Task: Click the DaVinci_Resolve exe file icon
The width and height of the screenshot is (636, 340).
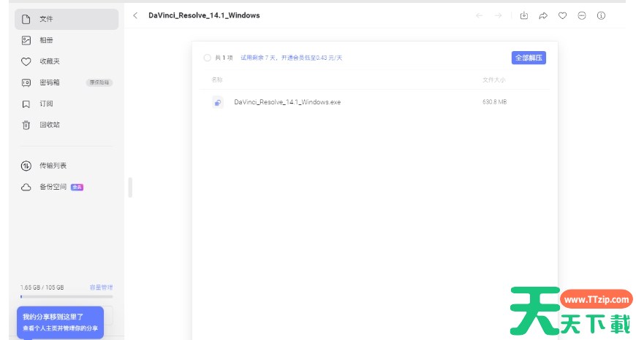Action: [x=217, y=102]
